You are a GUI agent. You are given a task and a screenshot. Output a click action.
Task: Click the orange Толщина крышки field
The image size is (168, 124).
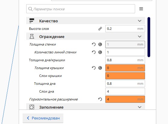click(125, 68)
